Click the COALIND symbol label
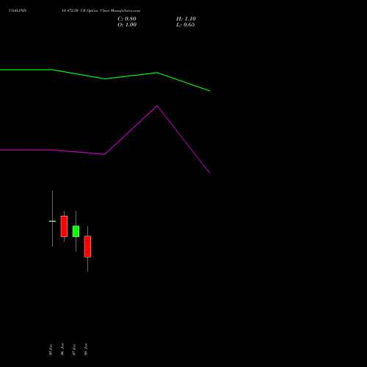This screenshot has width=367, height=367. click(x=18, y=10)
